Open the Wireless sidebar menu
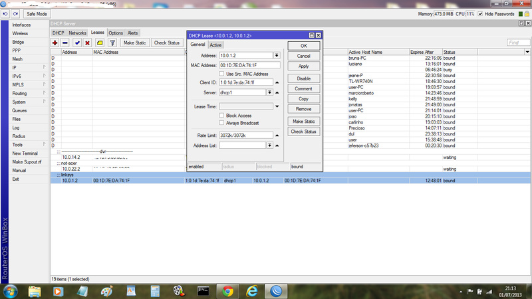This screenshot has width=532, height=299. 20,33
